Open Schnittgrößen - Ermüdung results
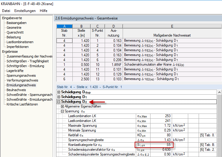The image size is (222, 157). coord(25,66)
